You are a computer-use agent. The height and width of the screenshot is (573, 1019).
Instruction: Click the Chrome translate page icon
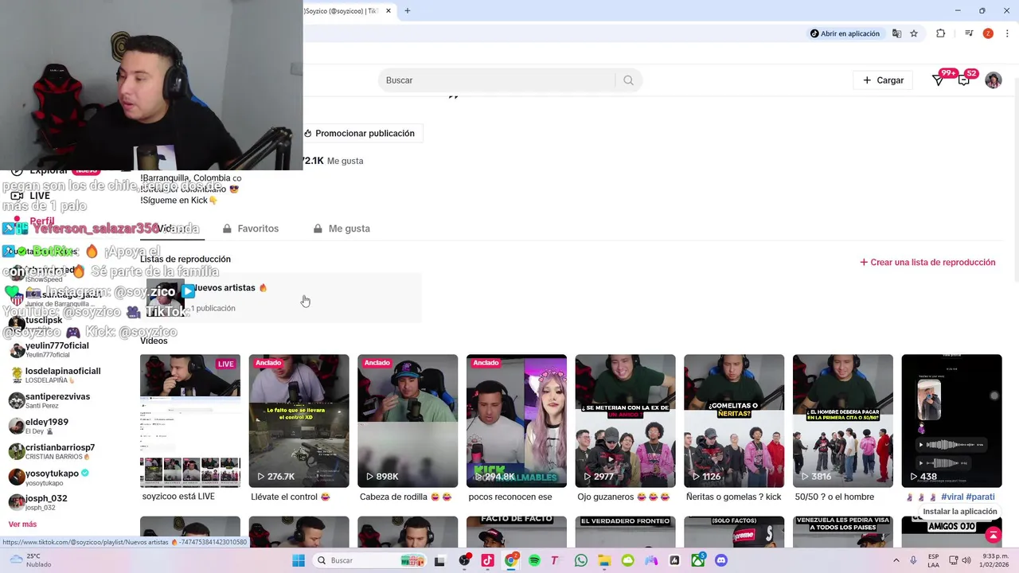tap(896, 33)
